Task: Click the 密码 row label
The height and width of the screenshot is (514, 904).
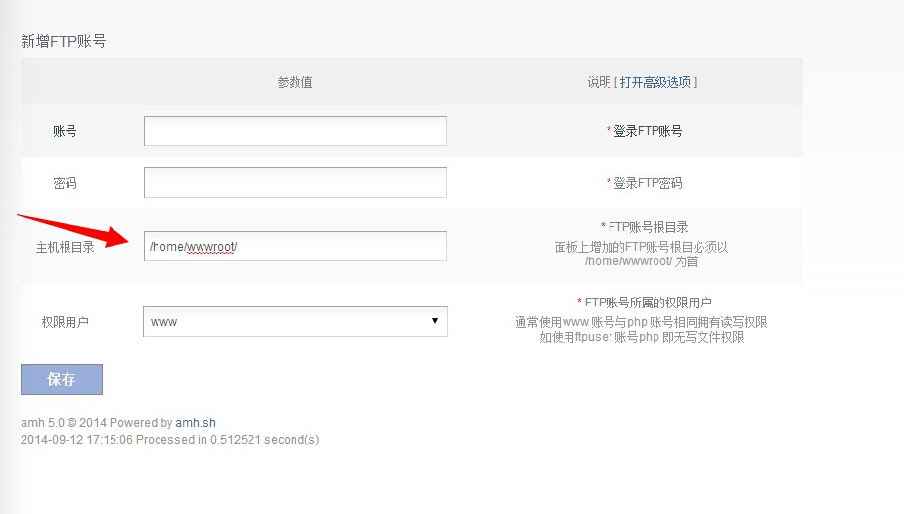Action: (x=65, y=183)
